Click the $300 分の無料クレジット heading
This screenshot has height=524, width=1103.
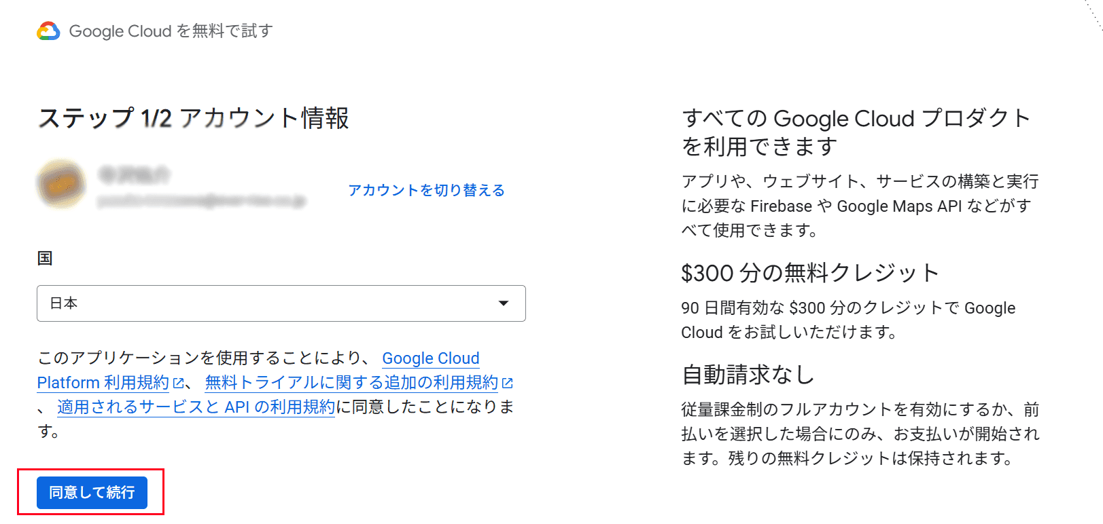pyautogui.click(x=810, y=273)
